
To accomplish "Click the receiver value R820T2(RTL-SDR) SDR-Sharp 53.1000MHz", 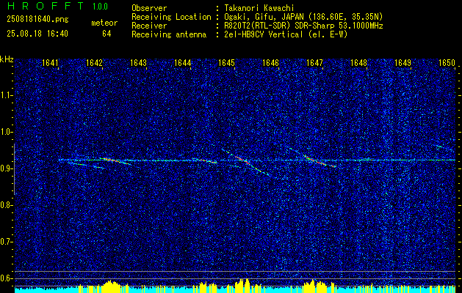I will pos(303,26).
